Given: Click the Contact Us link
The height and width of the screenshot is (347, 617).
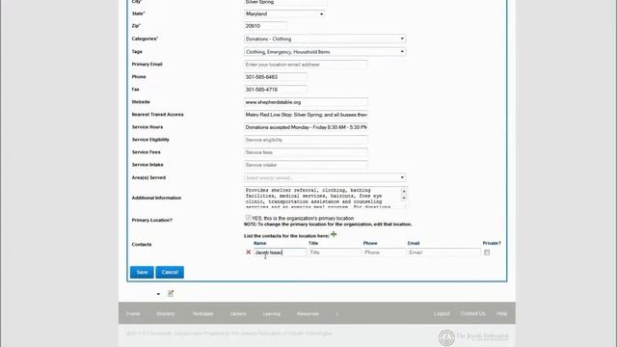Looking at the screenshot, I should [473, 313].
